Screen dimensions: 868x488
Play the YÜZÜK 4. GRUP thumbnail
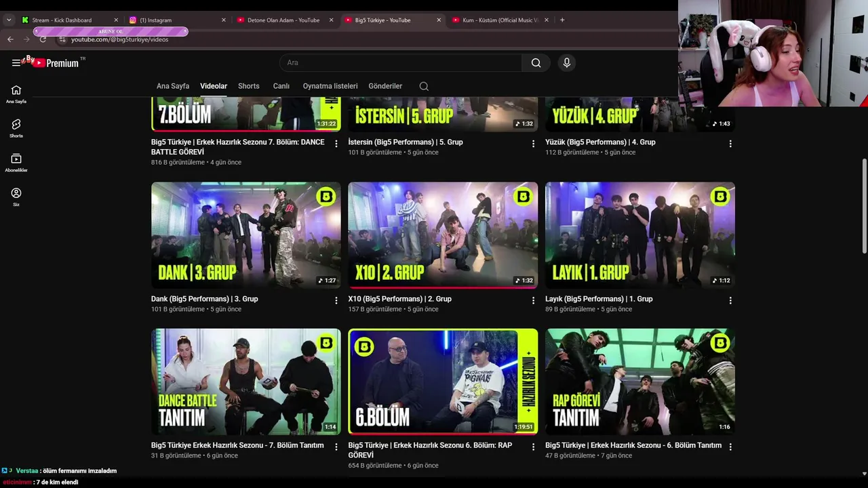click(x=640, y=114)
